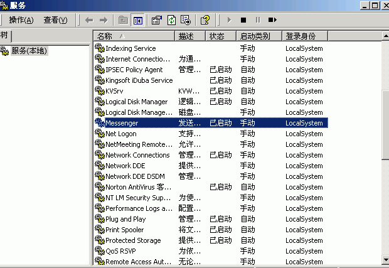Select the Messenger service name
The height and width of the screenshot is (268, 389).
click(x=122, y=123)
